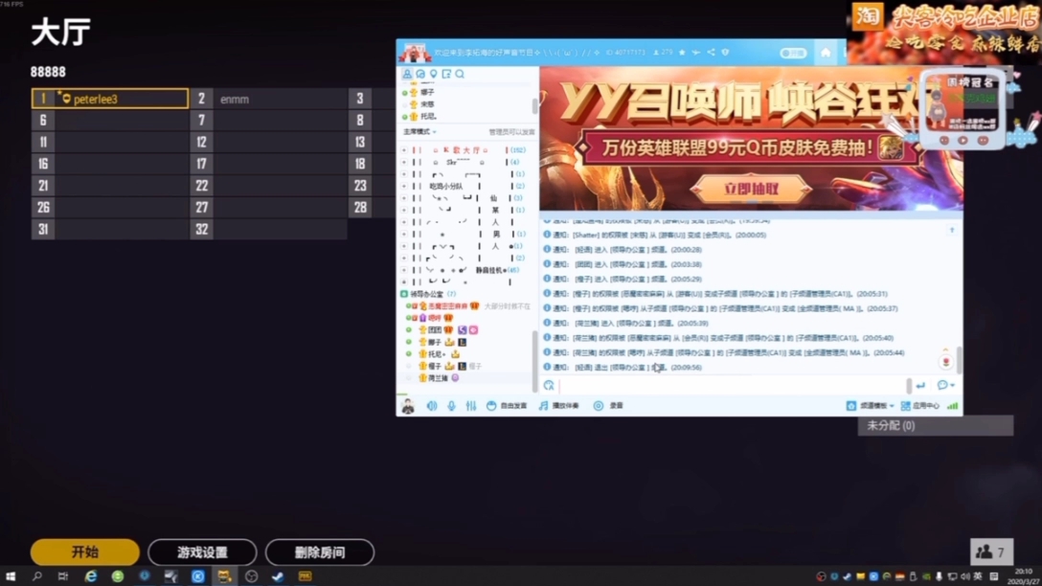Click the 自由发言 free-speech mode button
Viewport: 1042px width, 586px height.
tap(507, 405)
